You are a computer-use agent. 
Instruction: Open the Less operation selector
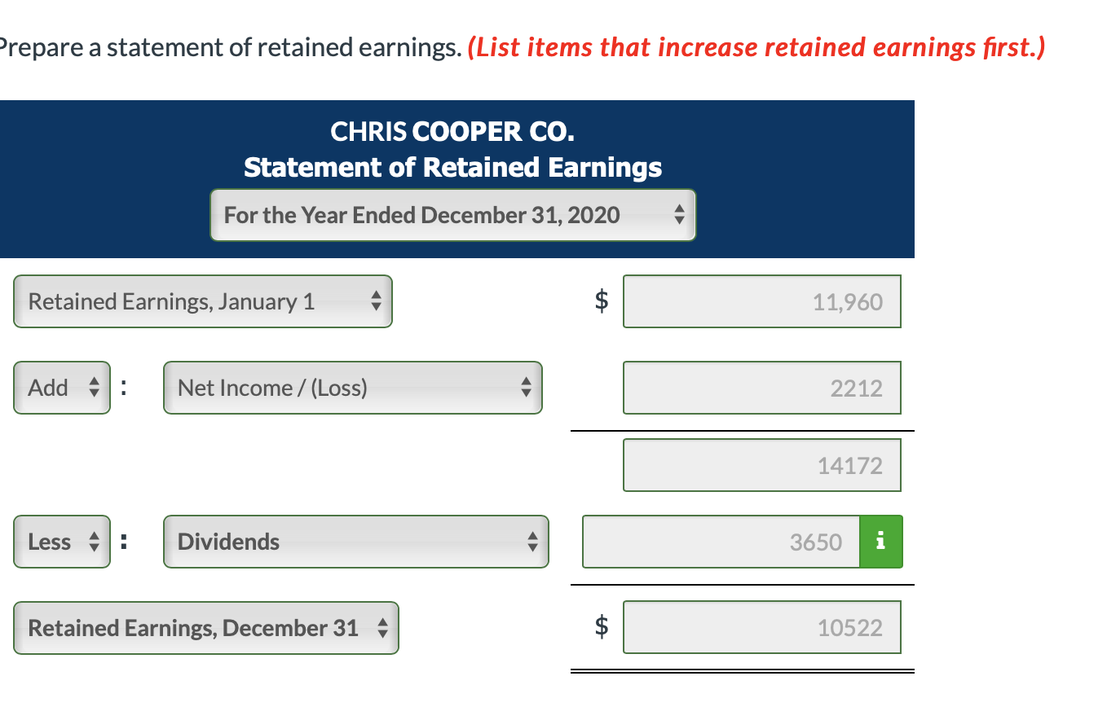coord(61,541)
